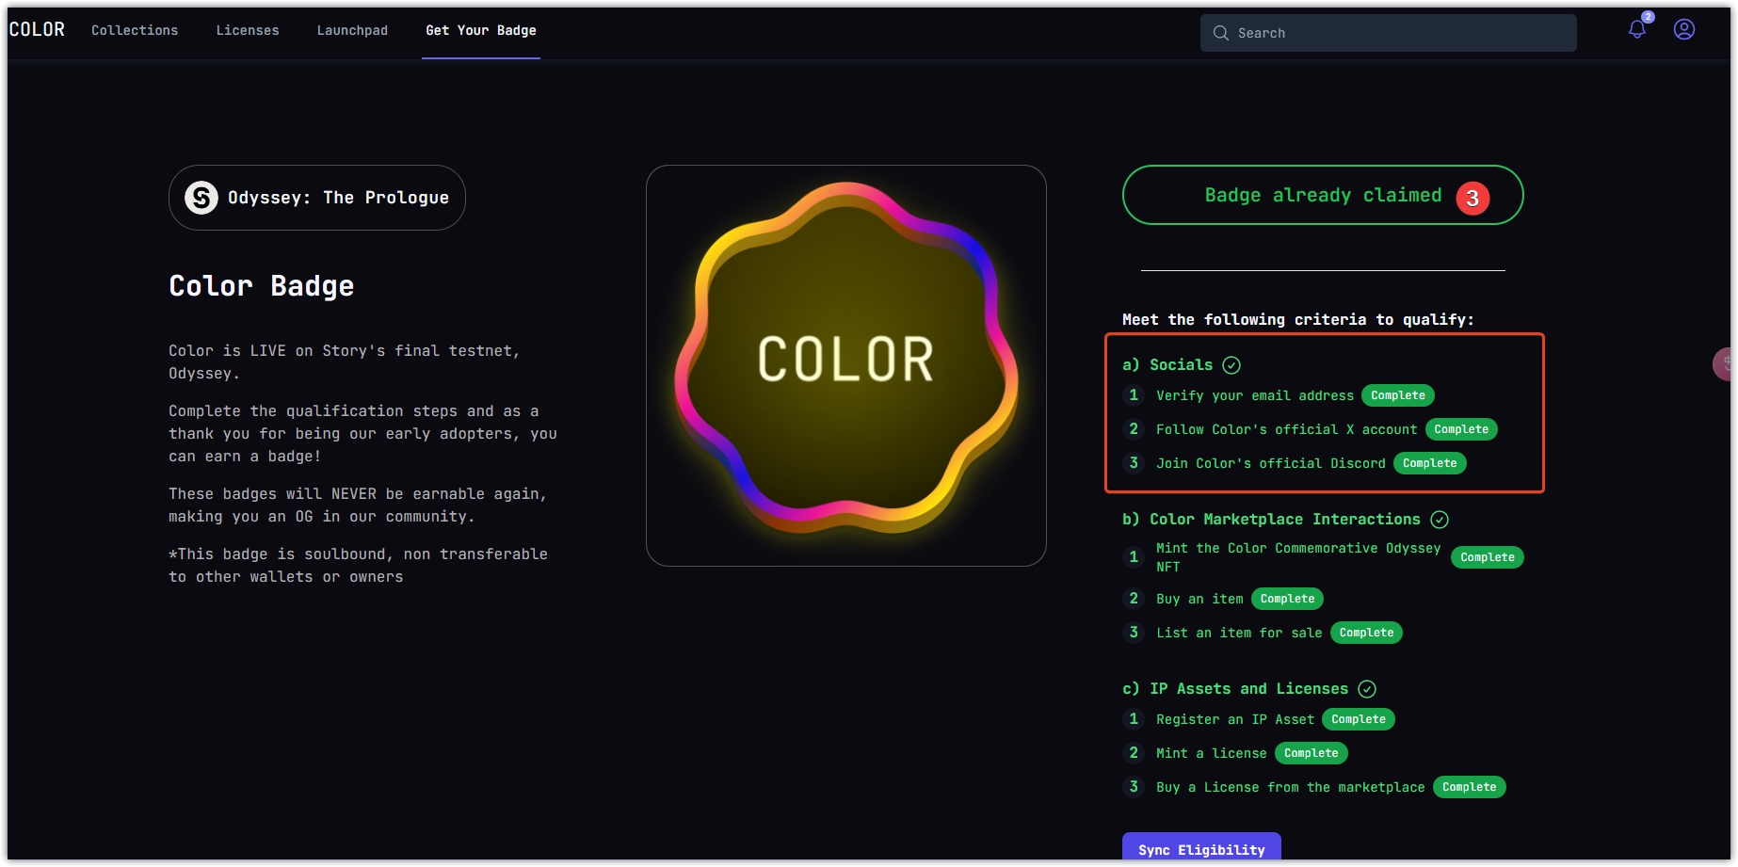The width and height of the screenshot is (1738, 867).
Task: Click the Story logo beside Odyssey
Action: pyautogui.click(x=201, y=198)
